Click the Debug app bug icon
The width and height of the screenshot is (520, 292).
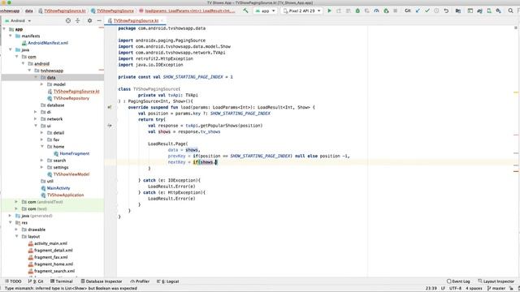coord(357,11)
